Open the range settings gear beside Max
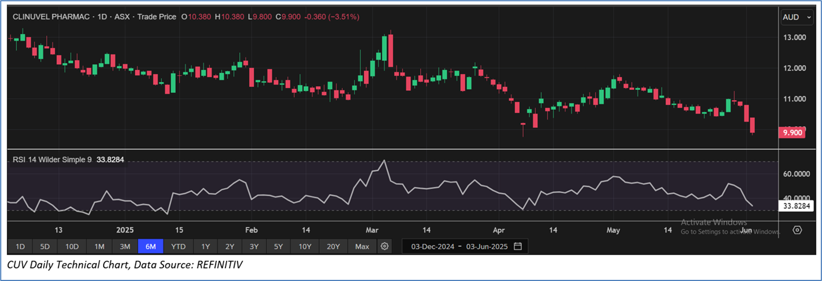The height and width of the screenshot is (281, 822). tap(385, 247)
